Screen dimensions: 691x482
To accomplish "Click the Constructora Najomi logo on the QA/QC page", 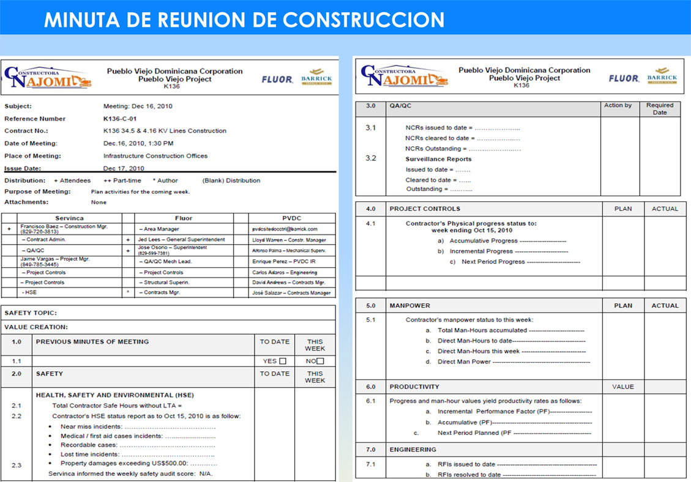I will click(x=404, y=75).
